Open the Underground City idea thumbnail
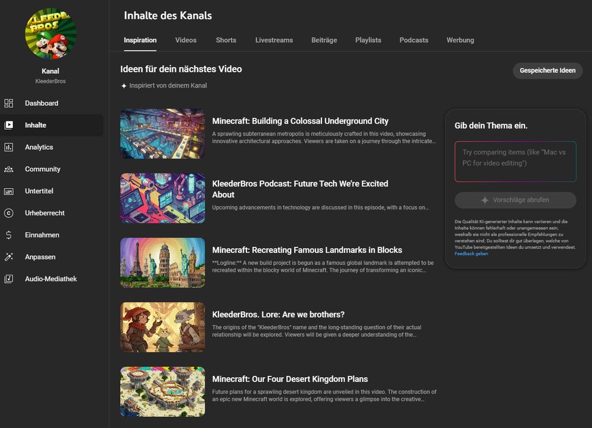The height and width of the screenshot is (428, 592). point(163,134)
